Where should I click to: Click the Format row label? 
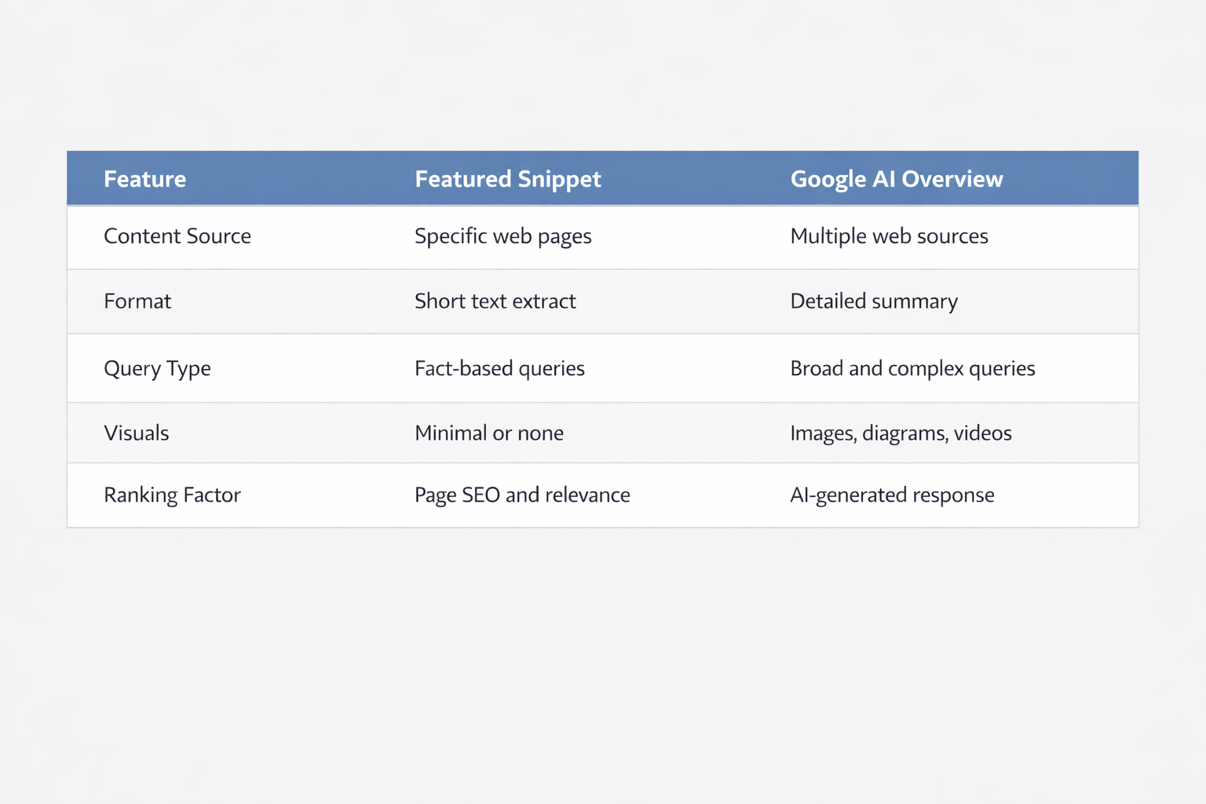pos(137,301)
